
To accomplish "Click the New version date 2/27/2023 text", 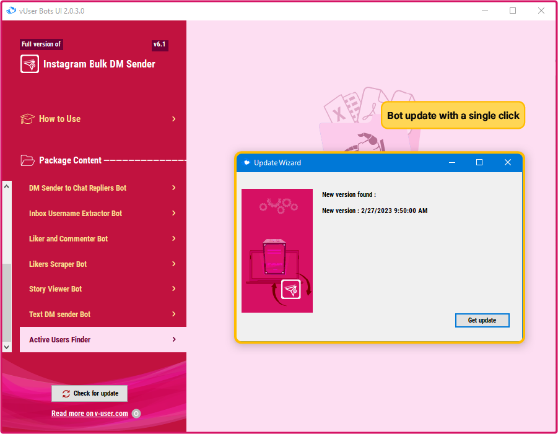I will click(x=375, y=210).
